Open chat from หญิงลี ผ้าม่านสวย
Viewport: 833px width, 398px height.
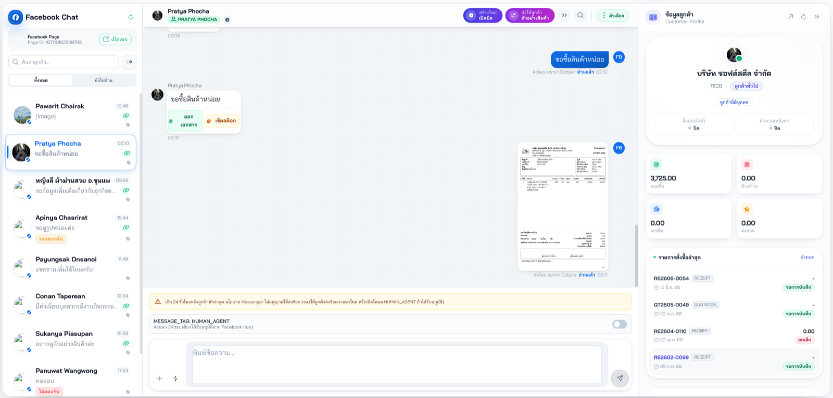tap(71, 189)
